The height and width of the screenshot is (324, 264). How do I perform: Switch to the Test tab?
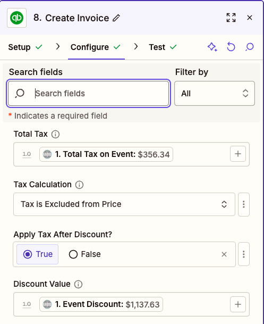tap(163, 47)
